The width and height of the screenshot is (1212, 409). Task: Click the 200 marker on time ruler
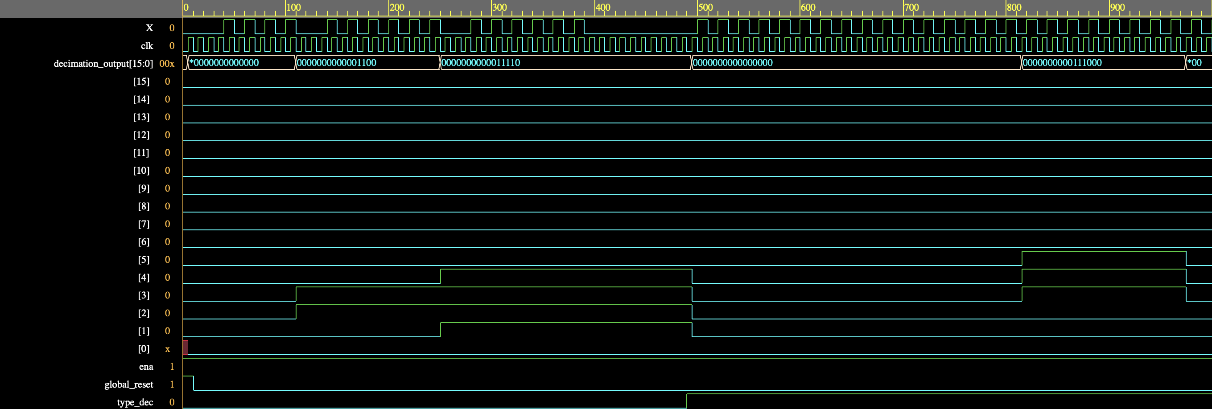[396, 8]
